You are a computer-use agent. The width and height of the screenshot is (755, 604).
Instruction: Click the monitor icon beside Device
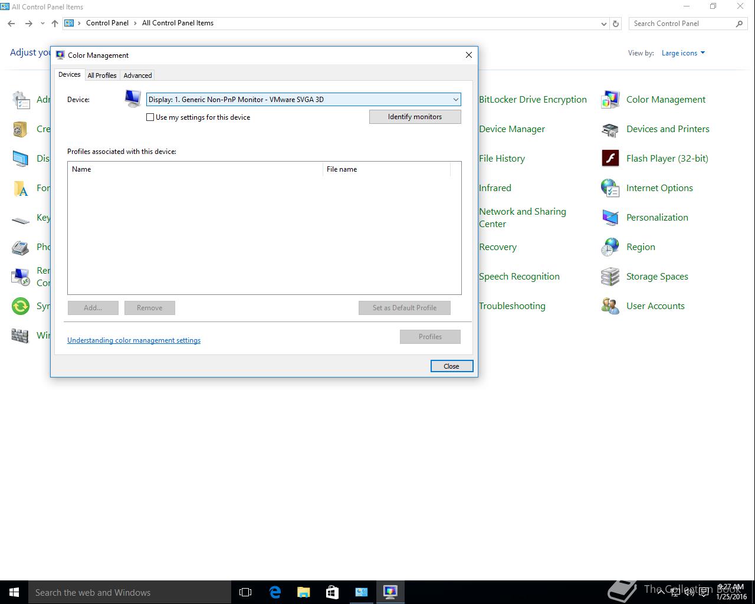coord(133,98)
